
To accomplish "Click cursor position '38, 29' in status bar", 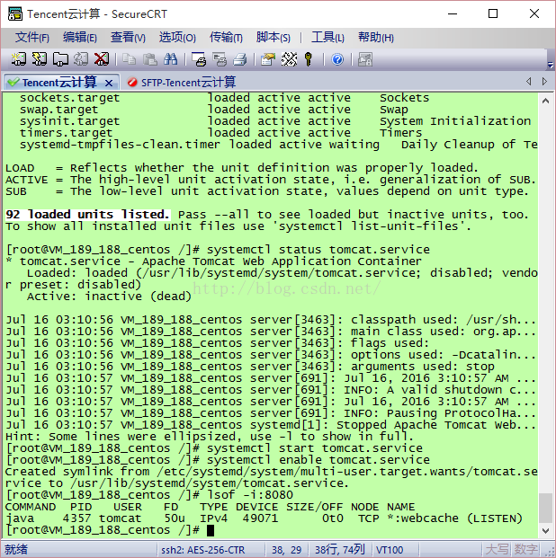I will click(x=287, y=550).
